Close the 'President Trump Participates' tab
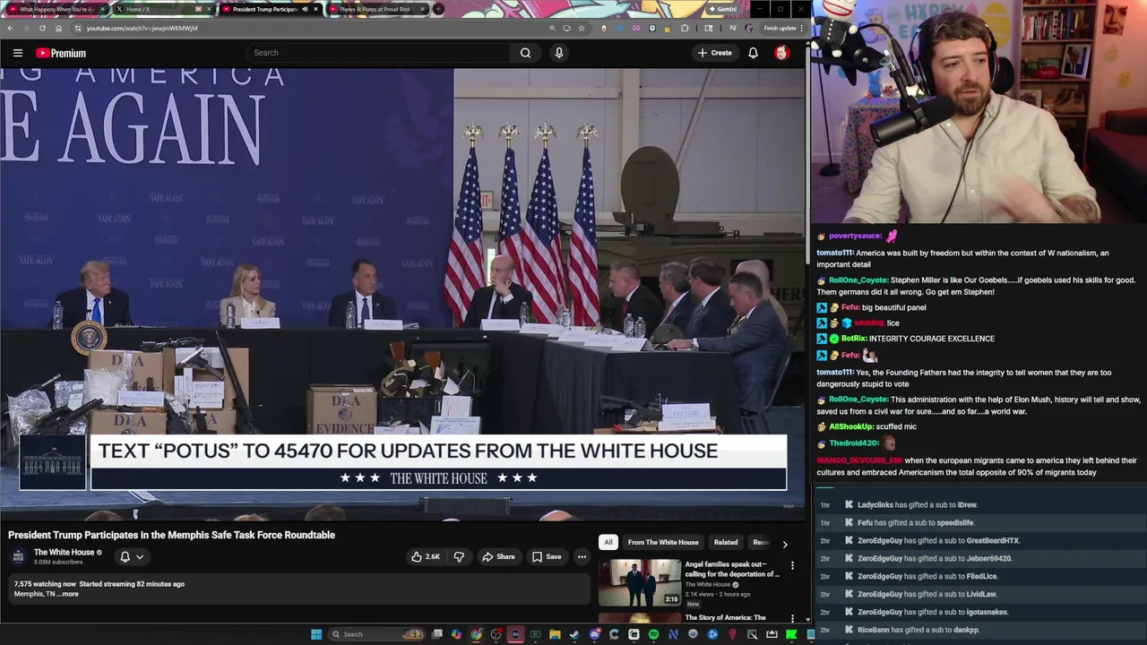Image resolution: width=1147 pixels, height=645 pixels. pyautogui.click(x=315, y=9)
